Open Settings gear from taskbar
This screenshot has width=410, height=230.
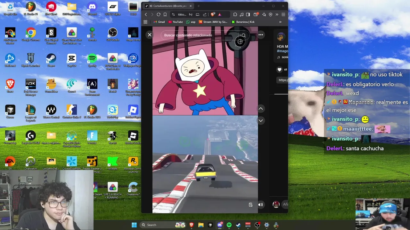266,225
